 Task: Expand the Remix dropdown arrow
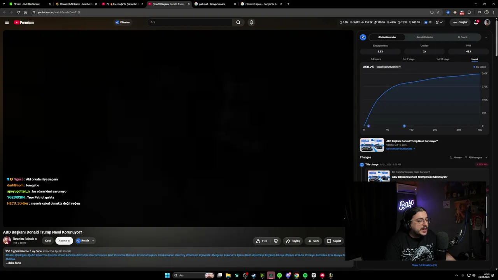click(93, 241)
